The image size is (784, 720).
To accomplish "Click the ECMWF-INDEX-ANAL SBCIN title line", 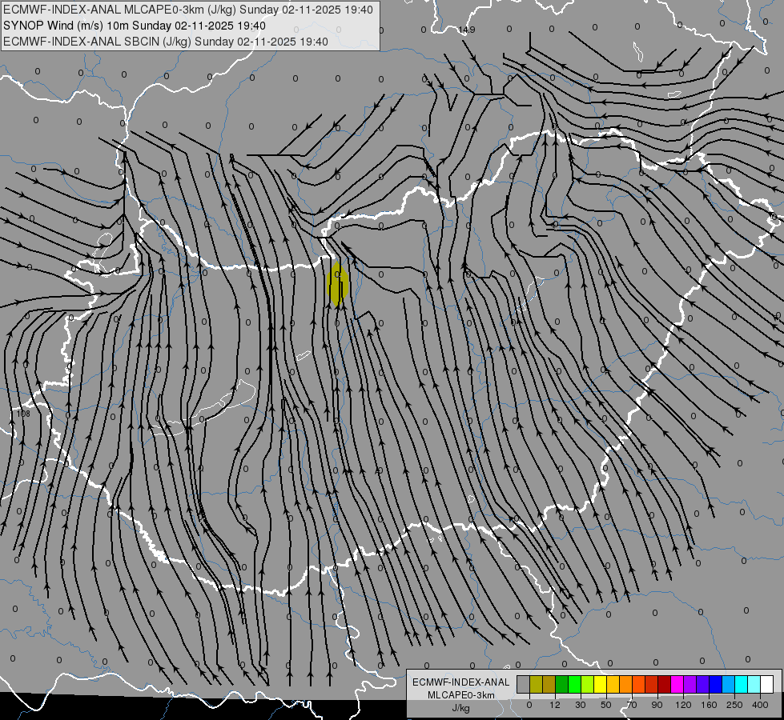I will (x=166, y=42).
